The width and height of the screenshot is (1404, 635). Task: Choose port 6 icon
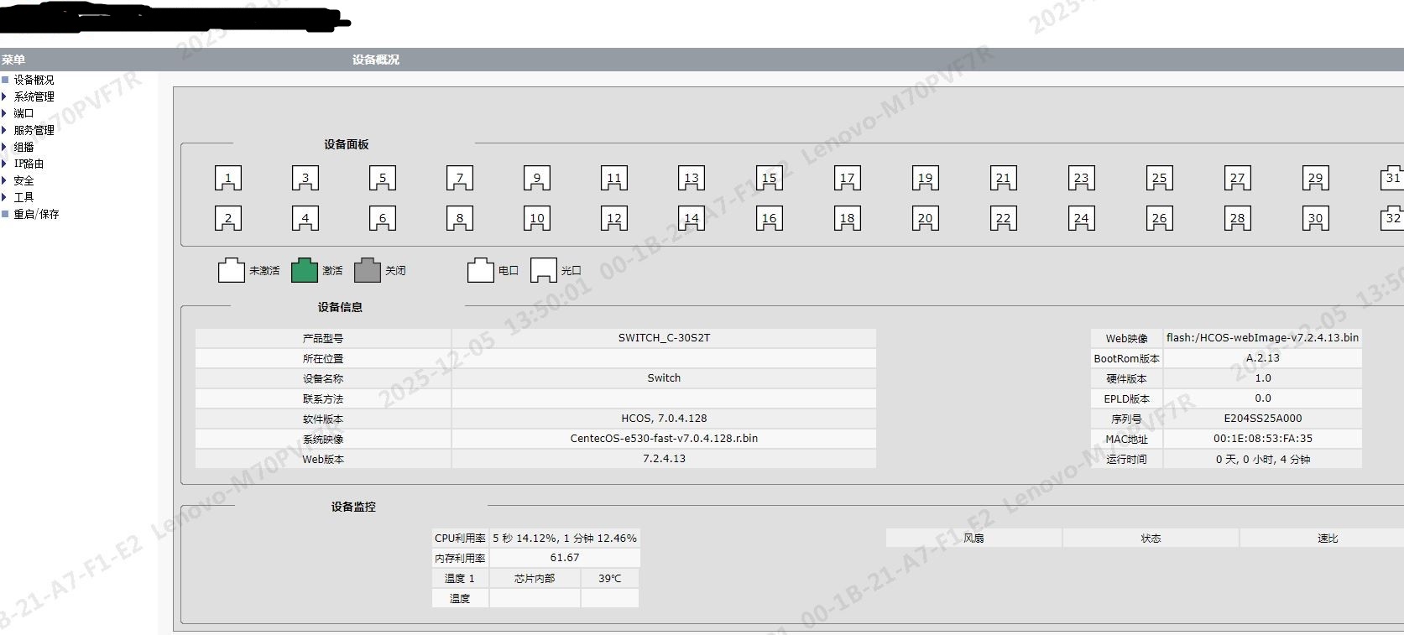[x=383, y=218]
